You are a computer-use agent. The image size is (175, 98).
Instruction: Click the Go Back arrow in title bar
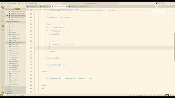pyautogui.click(x=57, y=3)
